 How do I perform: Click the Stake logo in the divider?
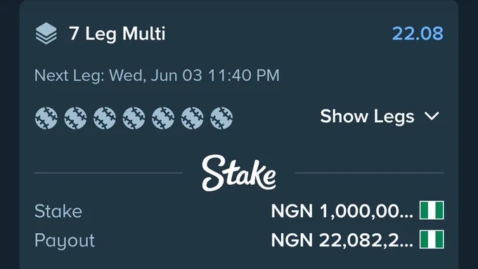tap(239, 173)
